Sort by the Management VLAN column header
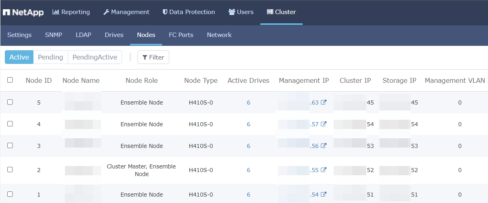488x203 pixels. [x=456, y=80]
